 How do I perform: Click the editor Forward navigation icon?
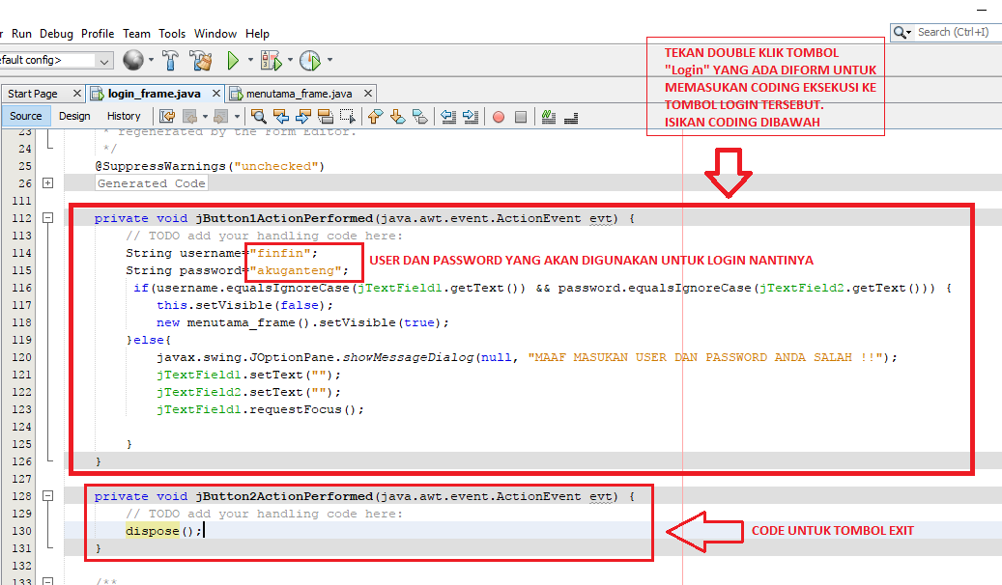[221, 116]
